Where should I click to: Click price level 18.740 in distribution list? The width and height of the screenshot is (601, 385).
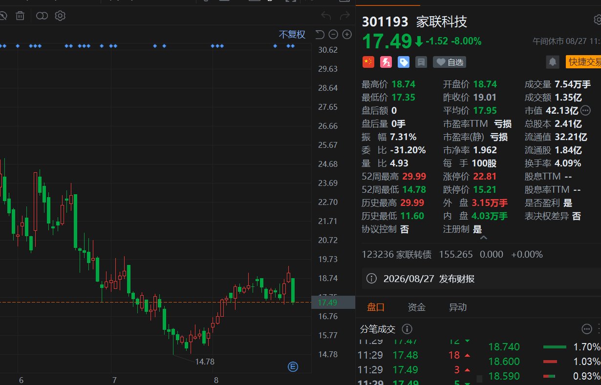[x=504, y=347]
